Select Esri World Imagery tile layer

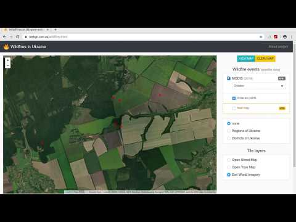229,175
